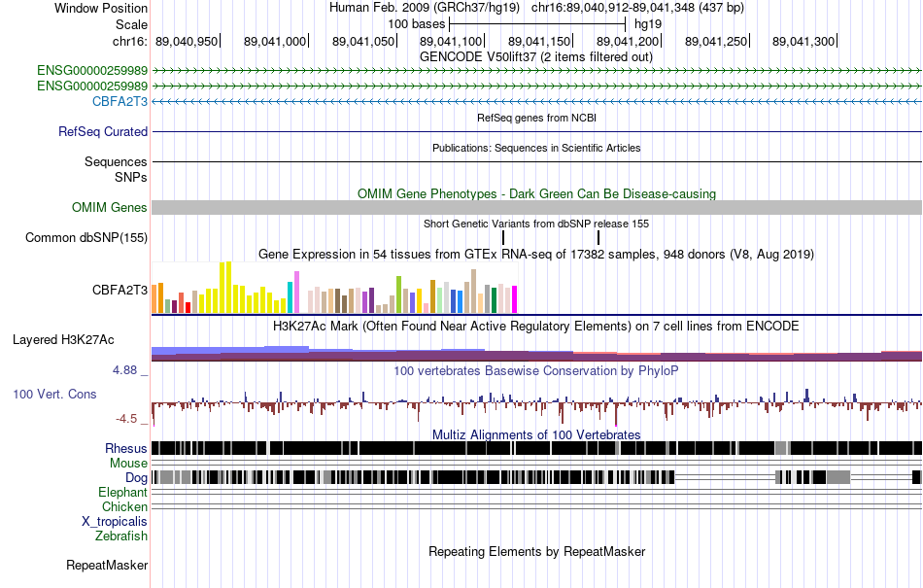Screen dimensions: 923x588
Task: Open Publications: Sequences in Scientific Articles title
Action: tap(536, 148)
